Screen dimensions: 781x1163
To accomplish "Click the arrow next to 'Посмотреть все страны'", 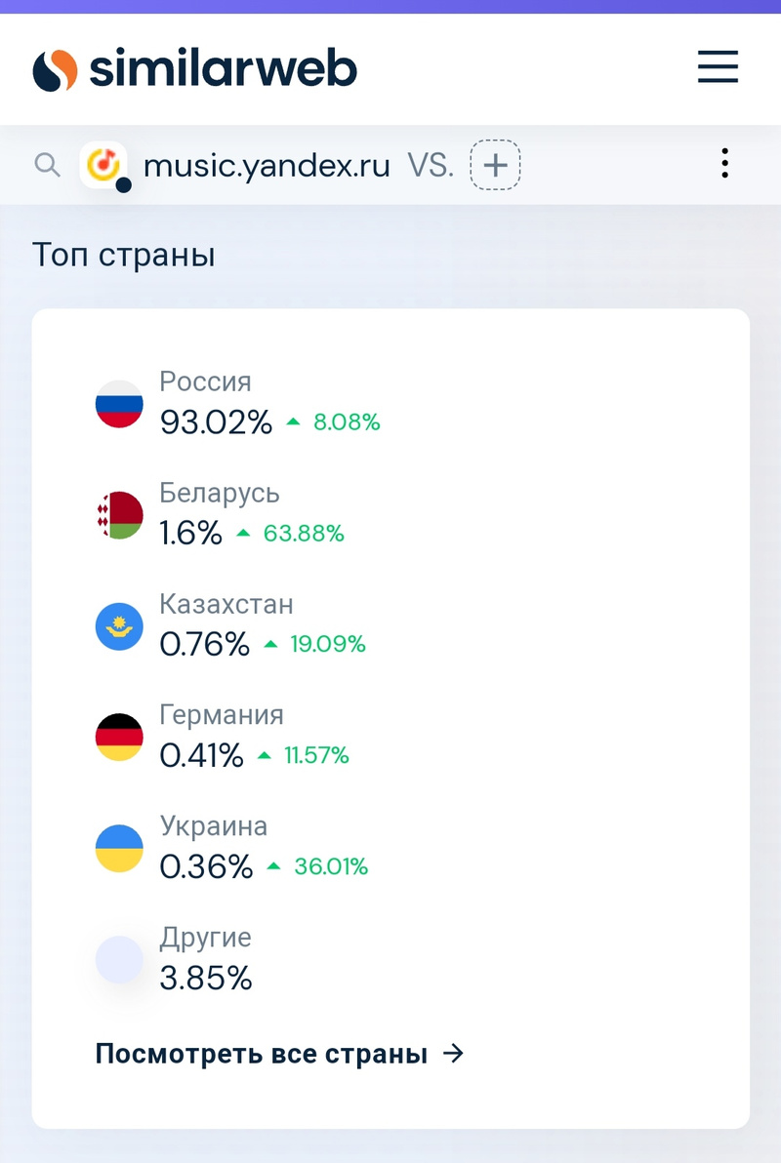I will point(453,1054).
